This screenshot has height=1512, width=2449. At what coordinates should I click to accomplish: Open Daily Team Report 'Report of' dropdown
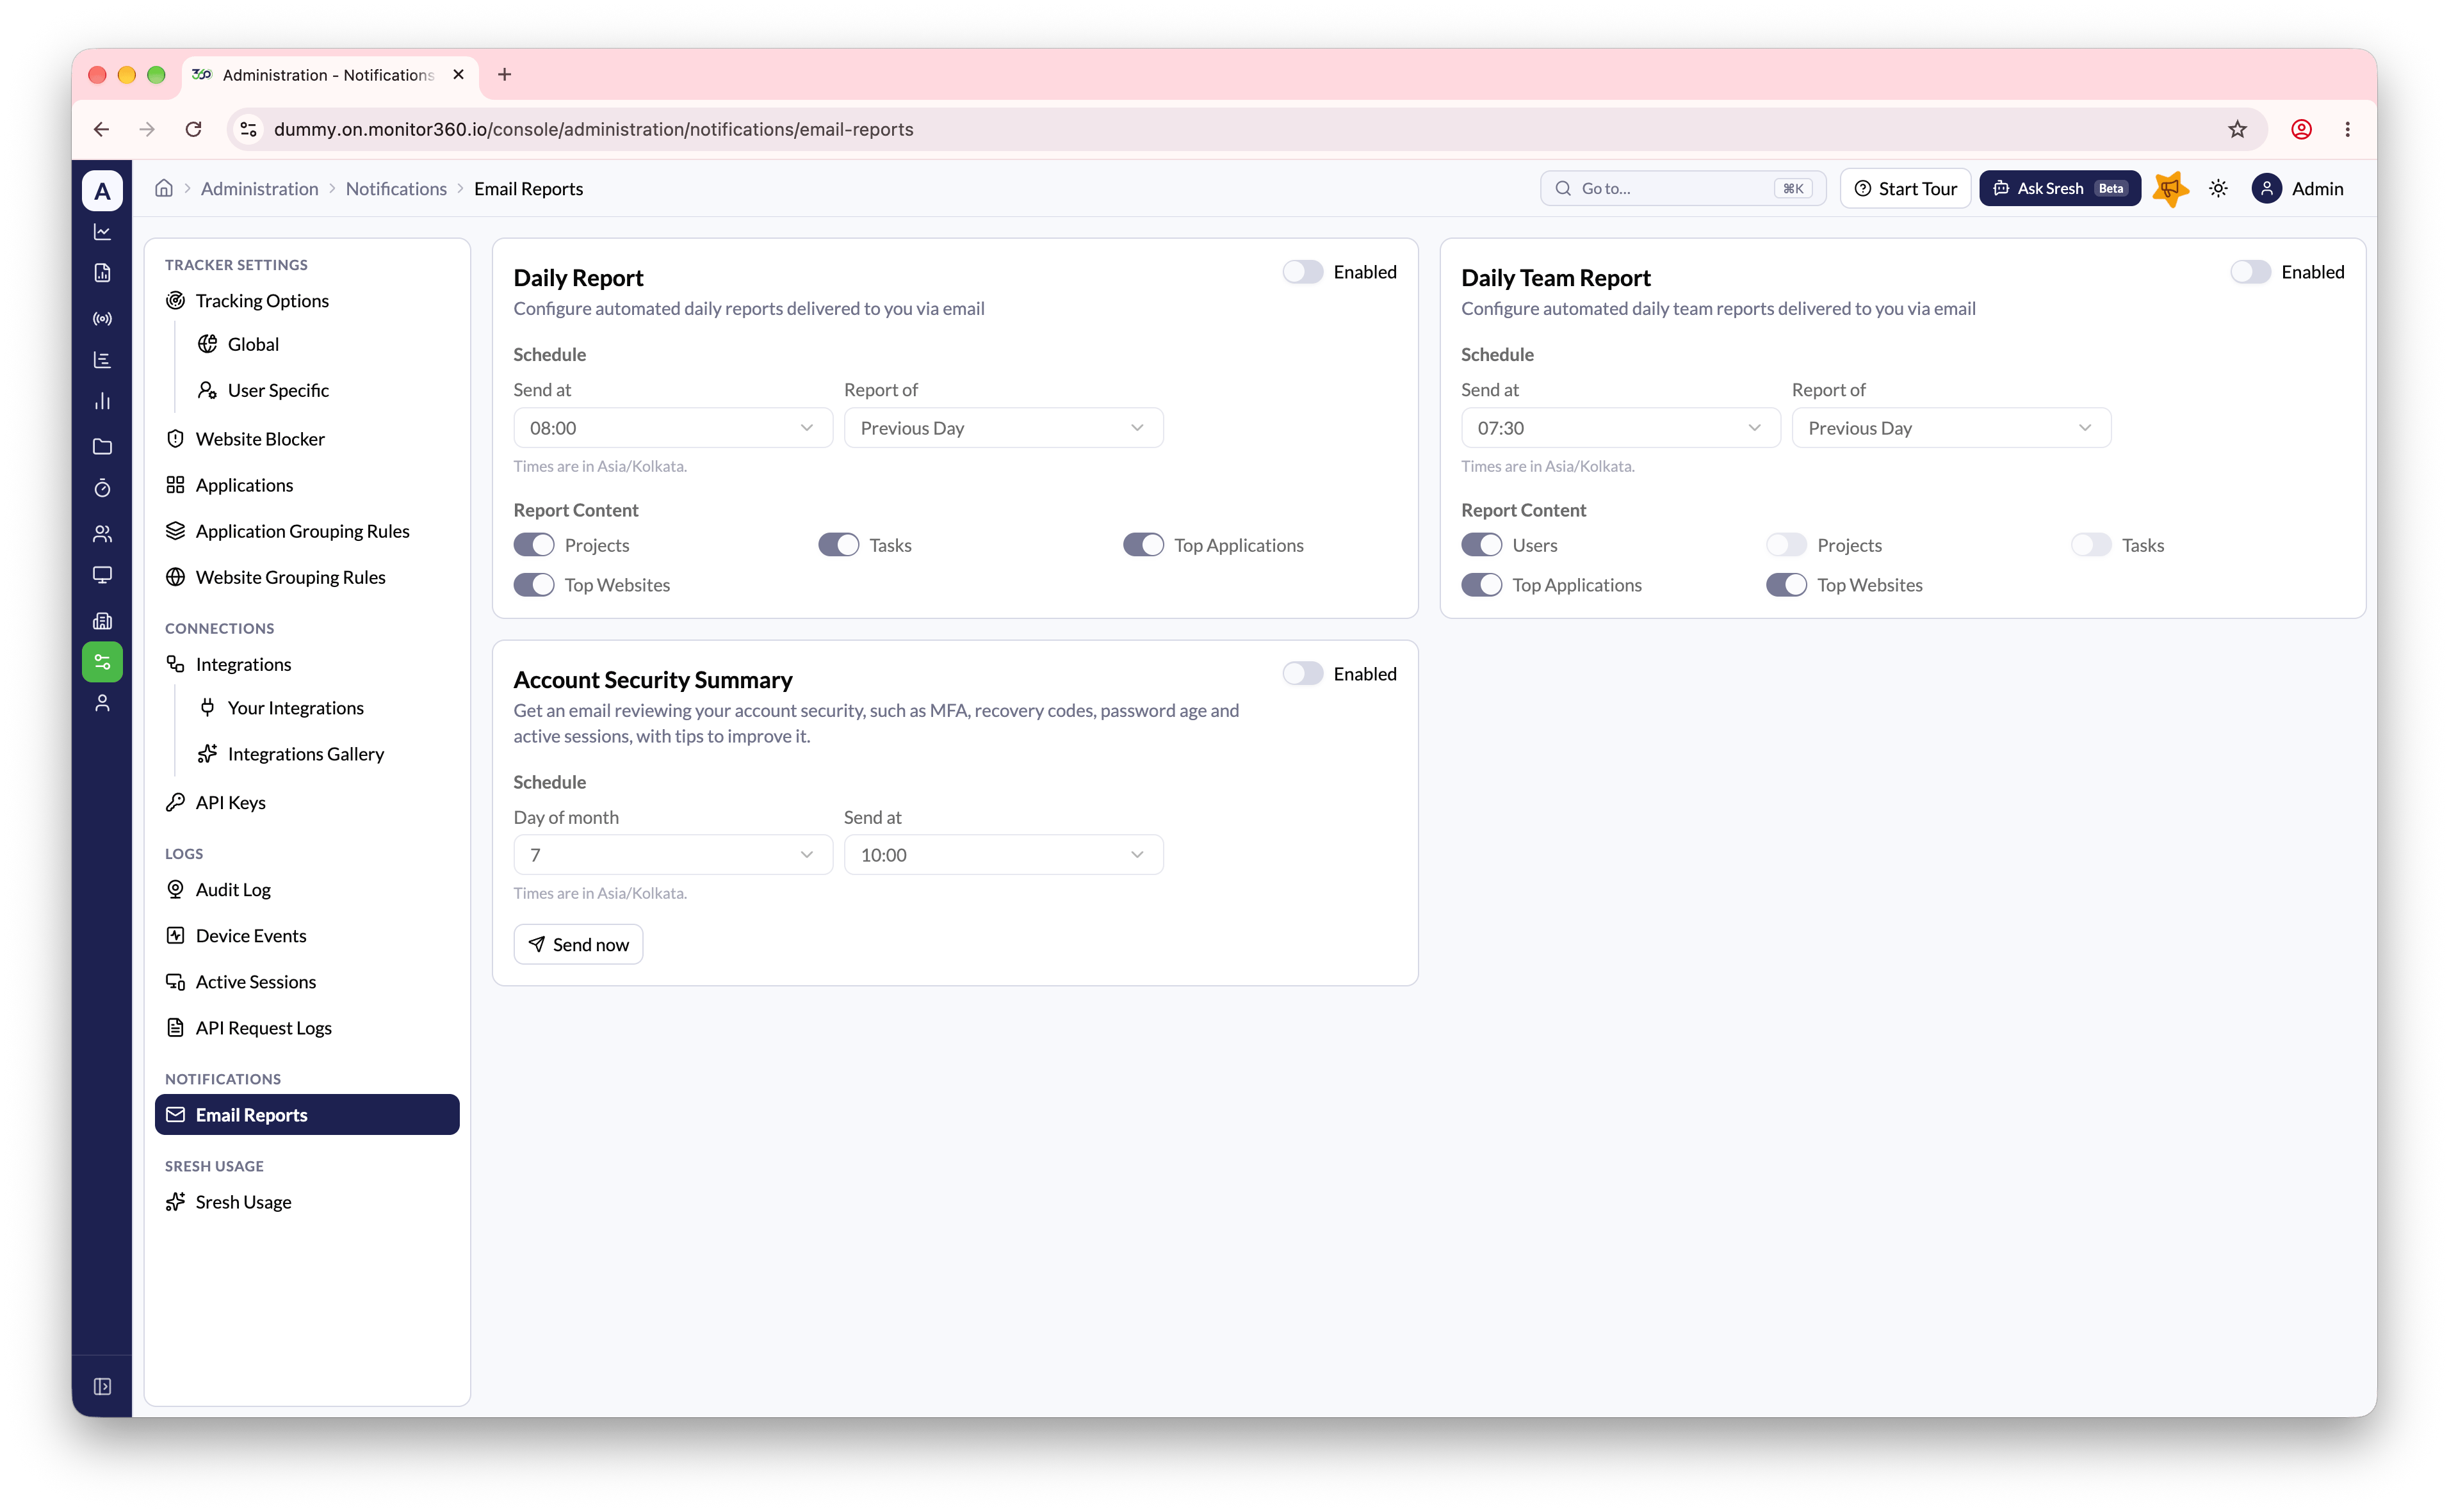click(1951, 428)
